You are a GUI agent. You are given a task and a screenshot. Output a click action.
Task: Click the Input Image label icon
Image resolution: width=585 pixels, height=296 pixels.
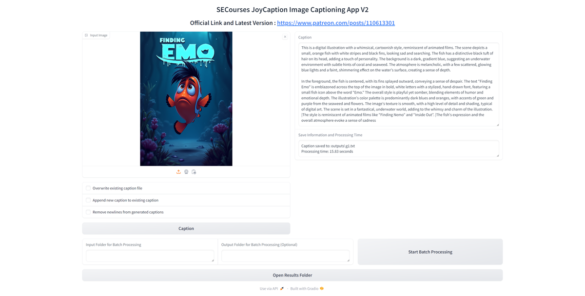click(x=87, y=35)
